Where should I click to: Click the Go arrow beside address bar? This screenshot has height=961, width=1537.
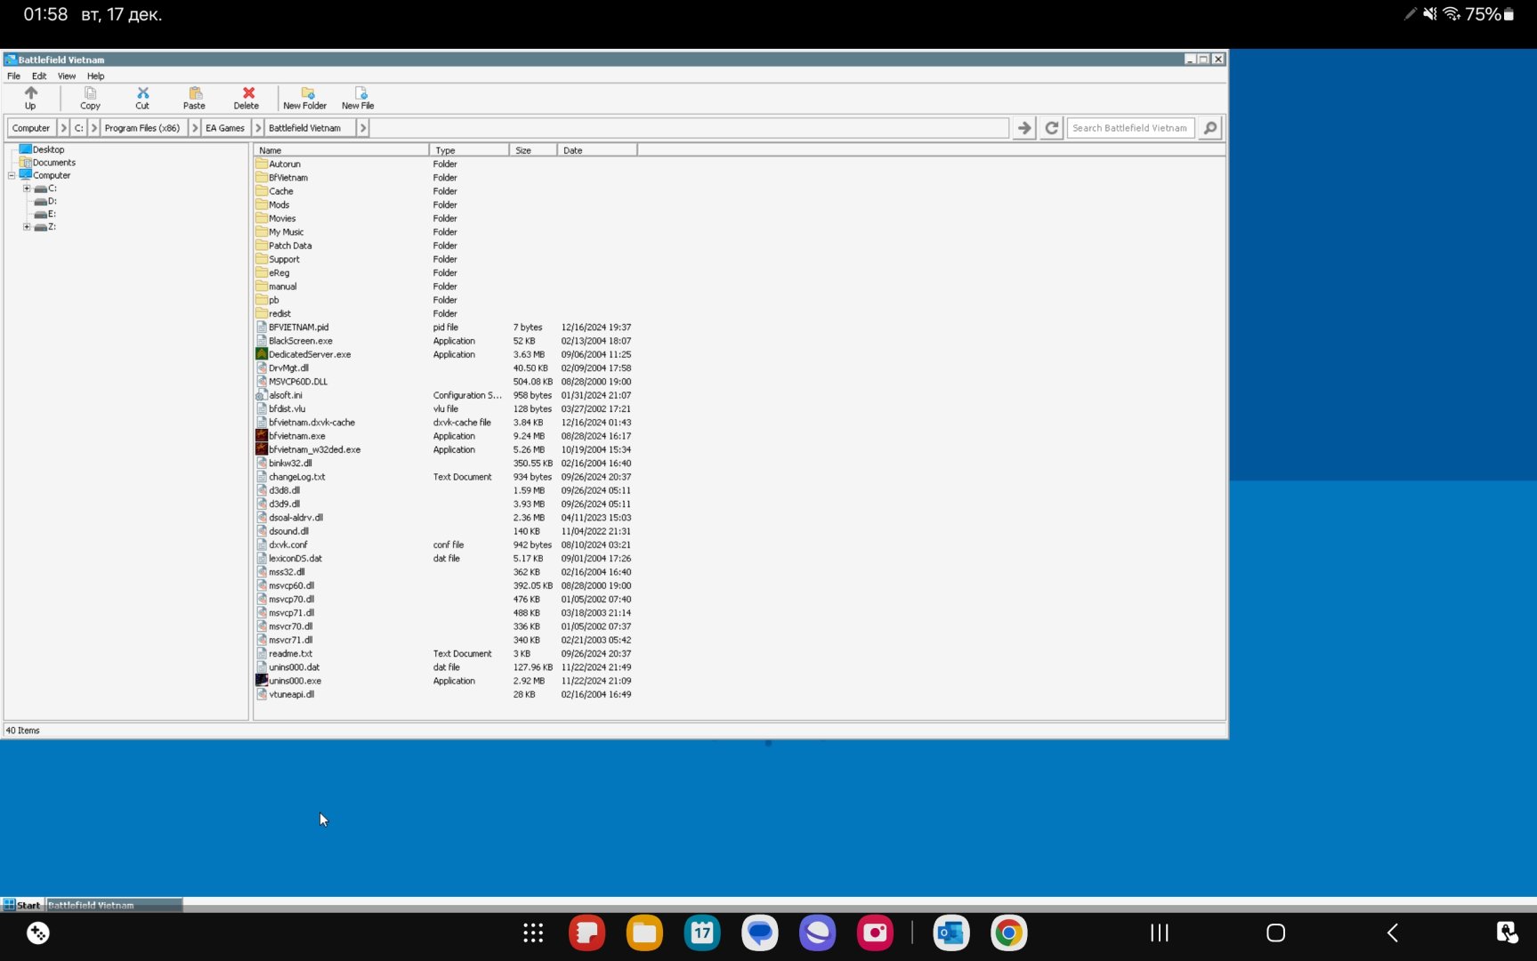click(x=1023, y=128)
